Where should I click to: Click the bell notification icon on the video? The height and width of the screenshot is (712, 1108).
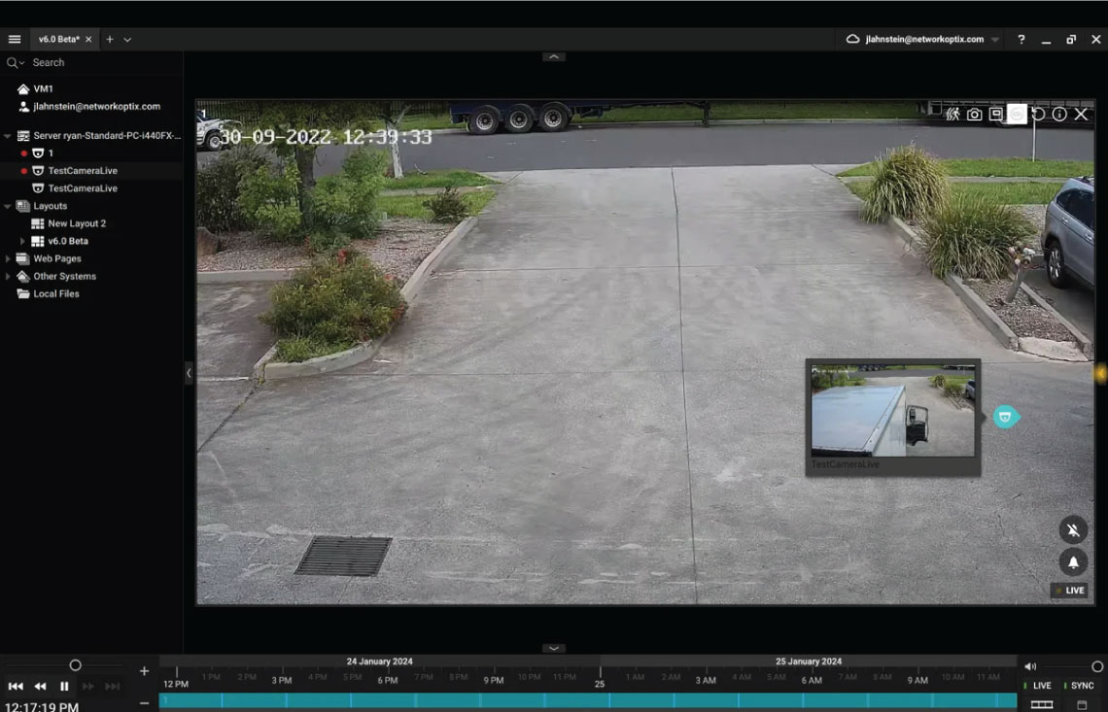[1073, 561]
